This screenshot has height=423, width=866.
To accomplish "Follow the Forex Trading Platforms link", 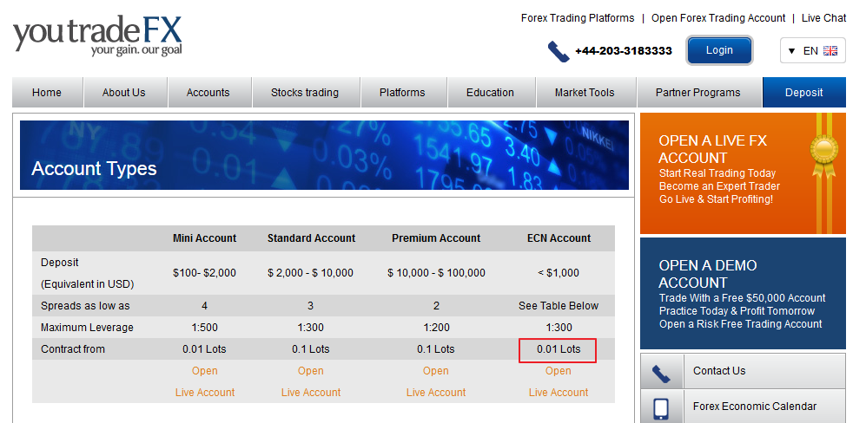I will click(578, 18).
